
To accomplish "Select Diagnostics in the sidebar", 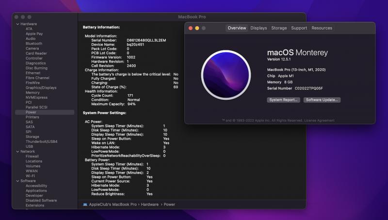I will coord(35,63).
